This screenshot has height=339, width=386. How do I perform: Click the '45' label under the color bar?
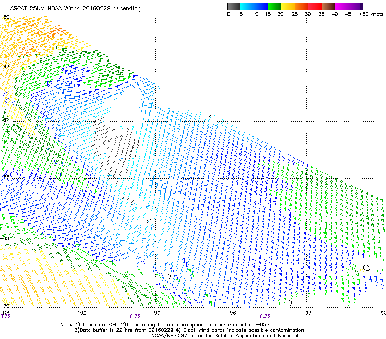click(348, 14)
